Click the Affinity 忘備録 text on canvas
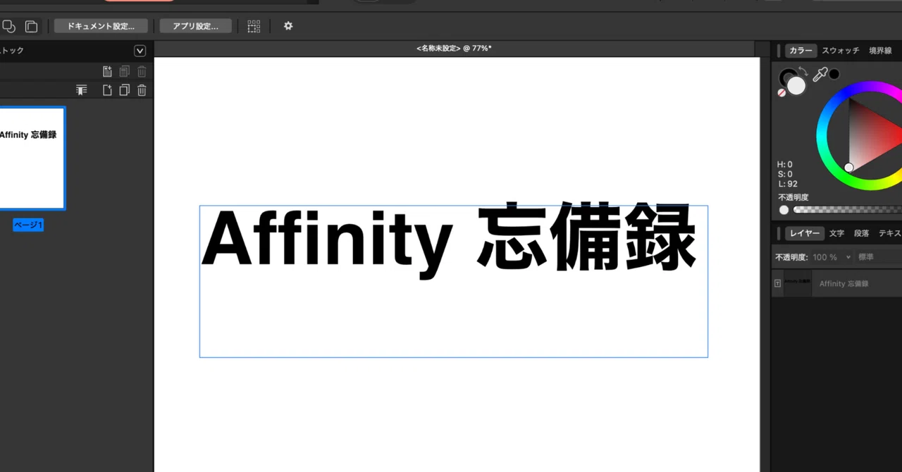The image size is (902, 472). (x=449, y=240)
